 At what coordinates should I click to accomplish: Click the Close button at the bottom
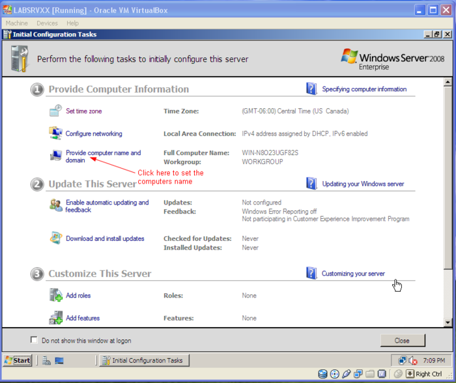[403, 341]
